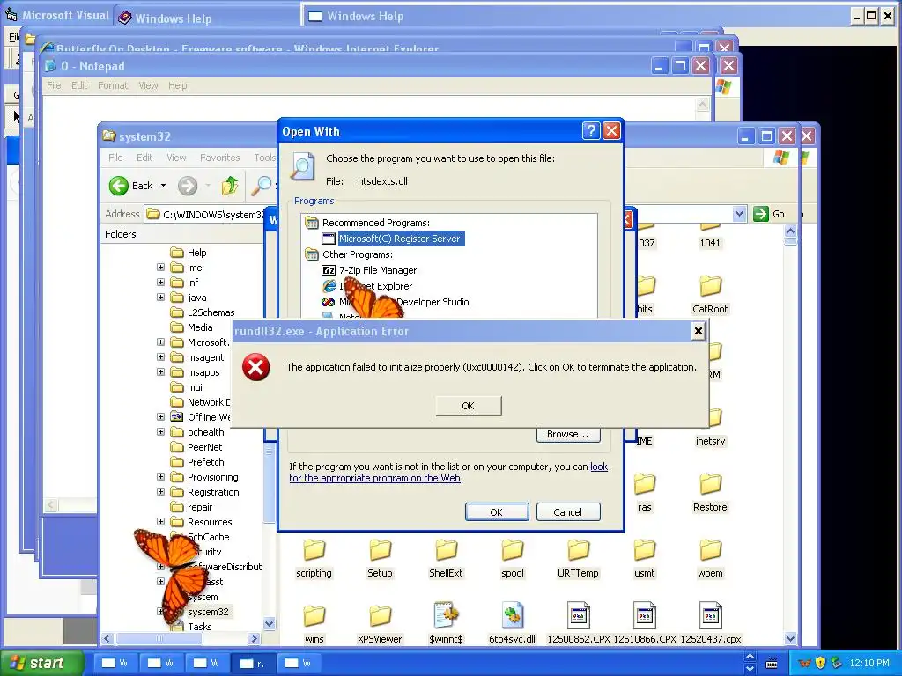Click the ShellExt folder icon
The image size is (902, 676).
(x=446, y=550)
